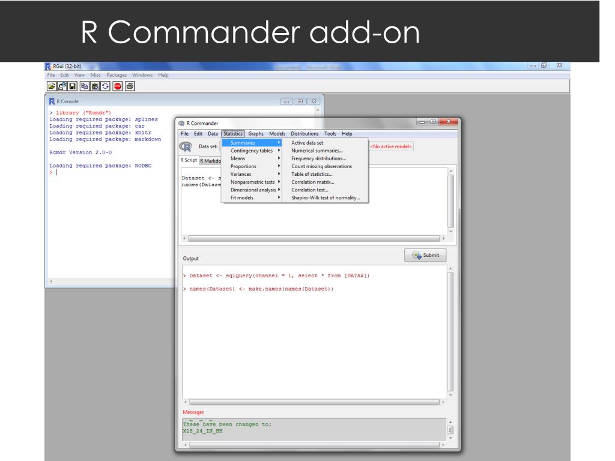Open R Commander Models menu
Viewport: 615px width, 461px height.
pos(277,134)
